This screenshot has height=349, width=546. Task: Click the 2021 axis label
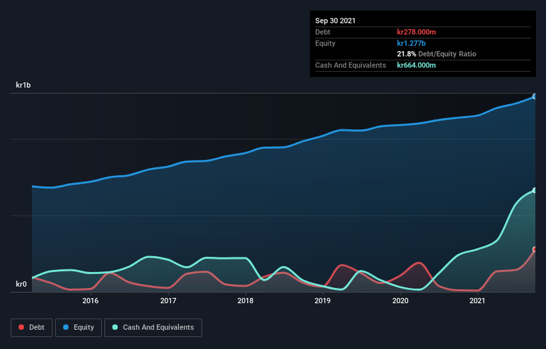(478, 301)
